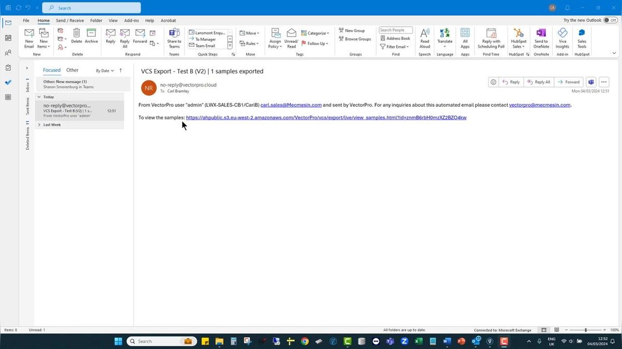
Task: React to message with the emoji icon
Action: pos(493,82)
